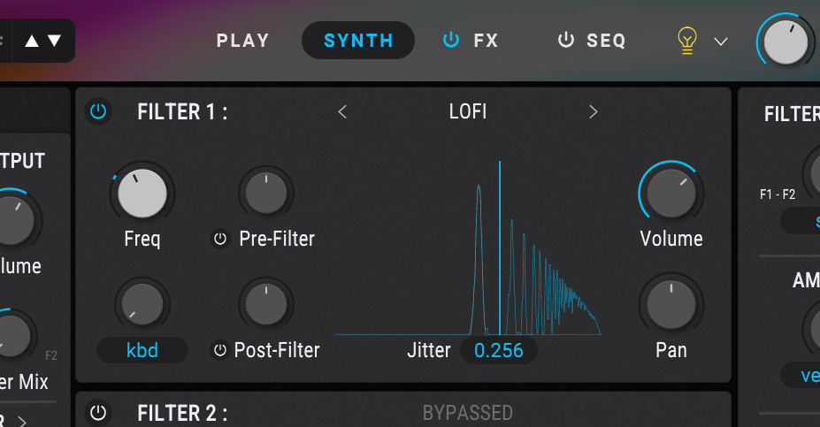Enable the Post-Filter power switch
Screen dimensions: 820x427
click(x=220, y=350)
